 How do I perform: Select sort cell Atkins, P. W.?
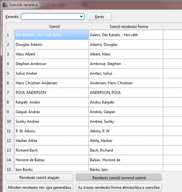point(126,131)
